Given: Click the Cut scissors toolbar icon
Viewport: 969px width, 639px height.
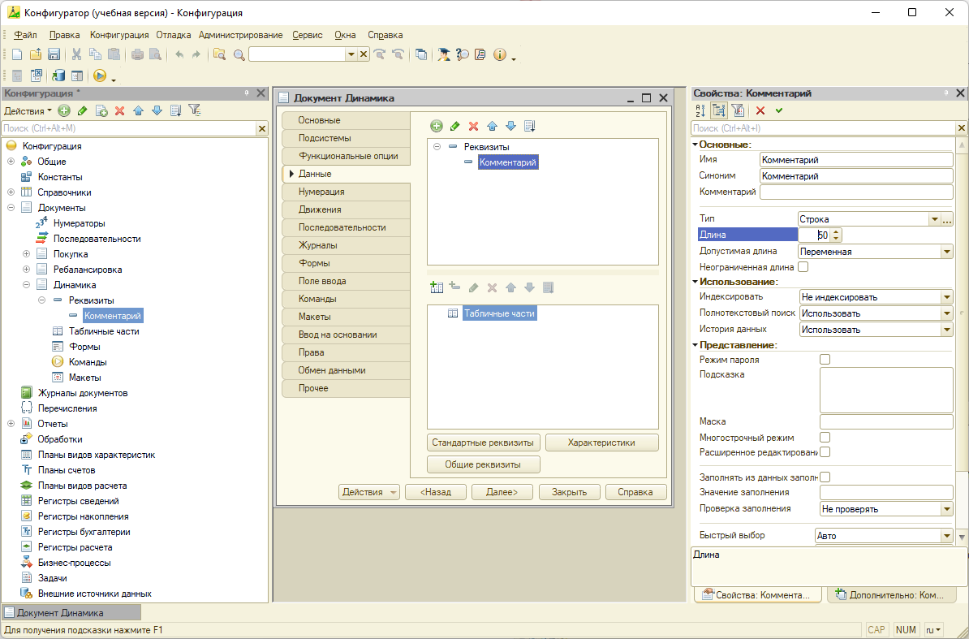Looking at the screenshot, I should (x=76, y=54).
